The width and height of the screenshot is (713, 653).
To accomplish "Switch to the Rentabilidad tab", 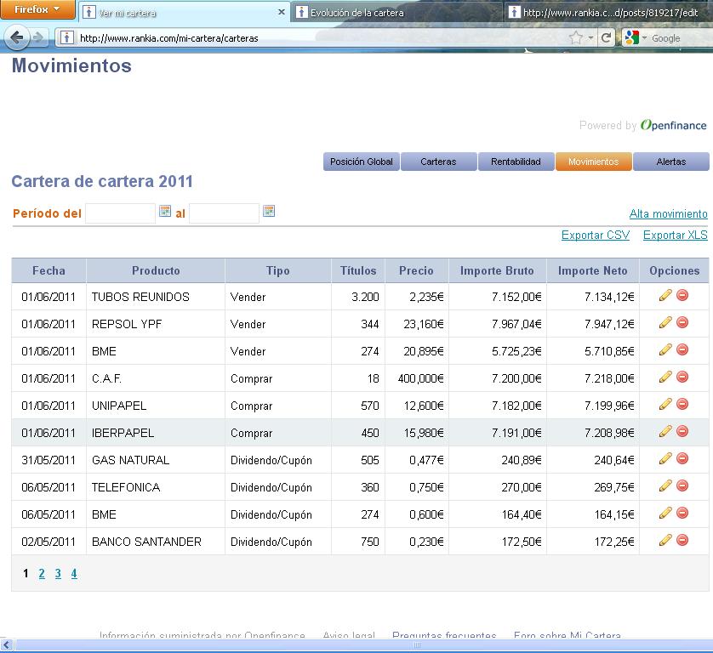I will click(516, 162).
